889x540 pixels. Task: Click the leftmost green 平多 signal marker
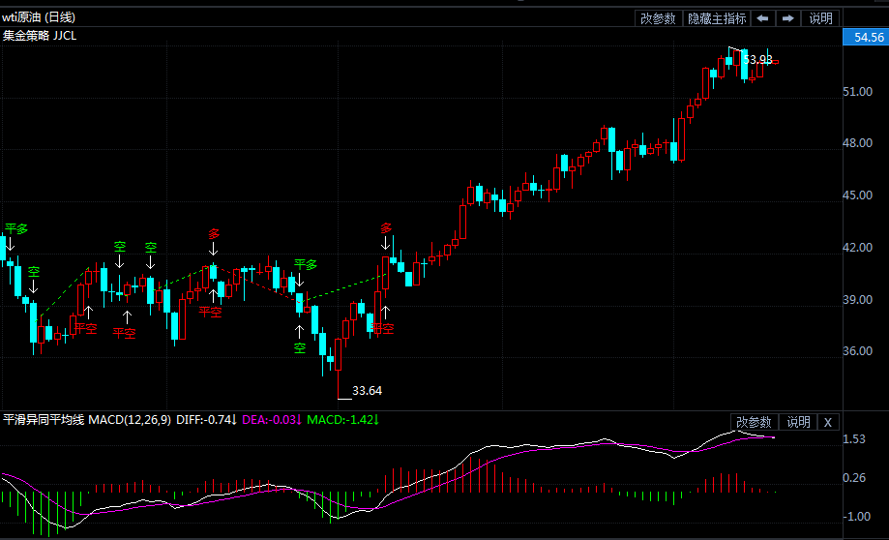[16, 228]
